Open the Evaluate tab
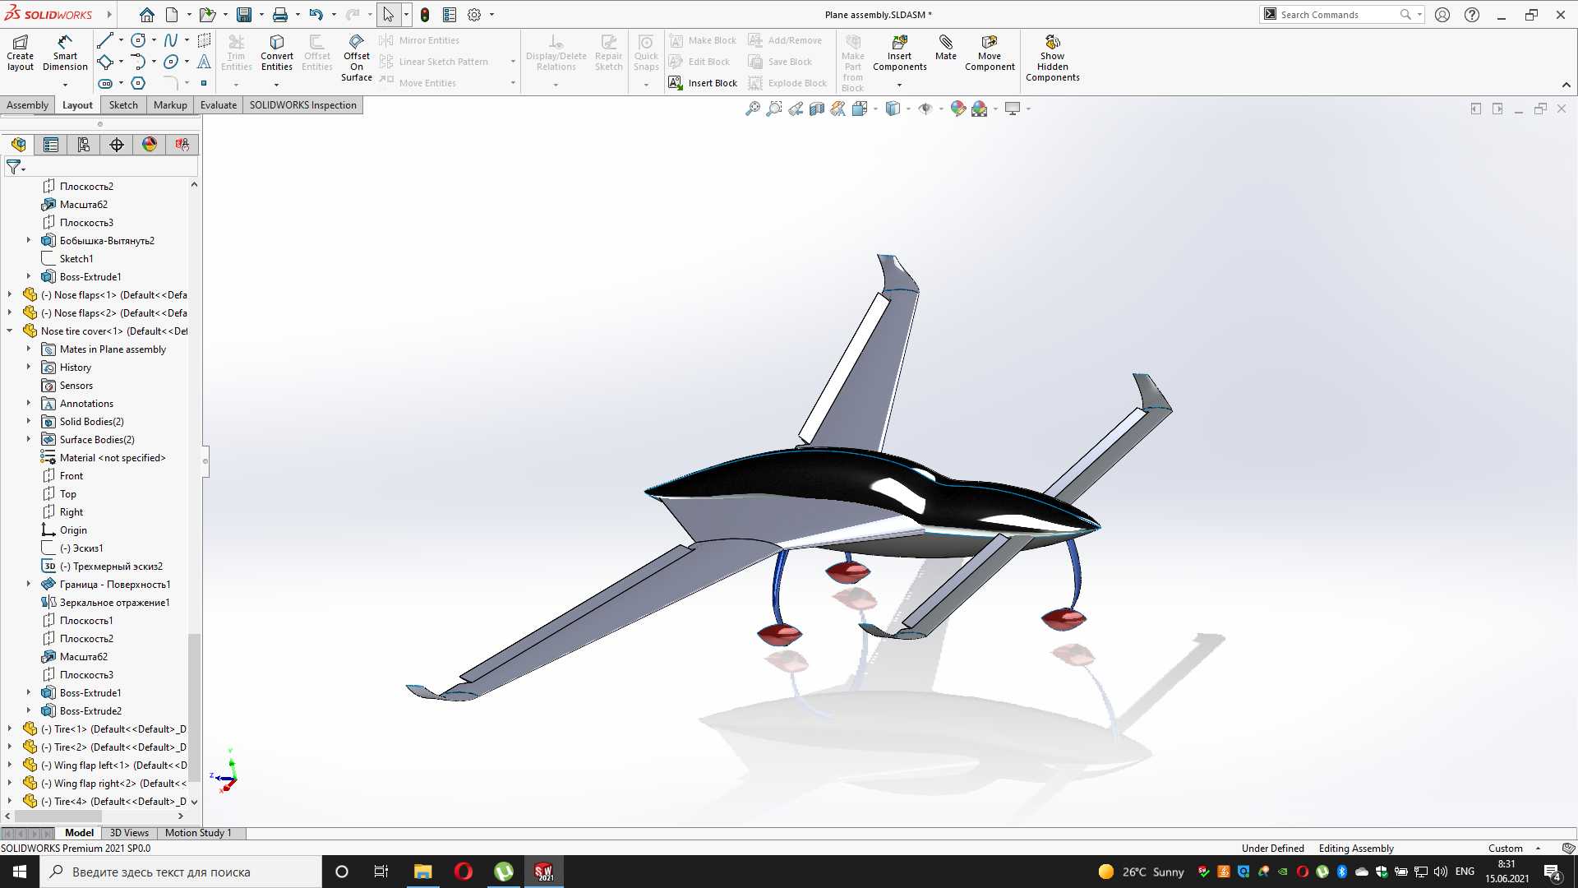The width and height of the screenshot is (1578, 888). coord(219,105)
